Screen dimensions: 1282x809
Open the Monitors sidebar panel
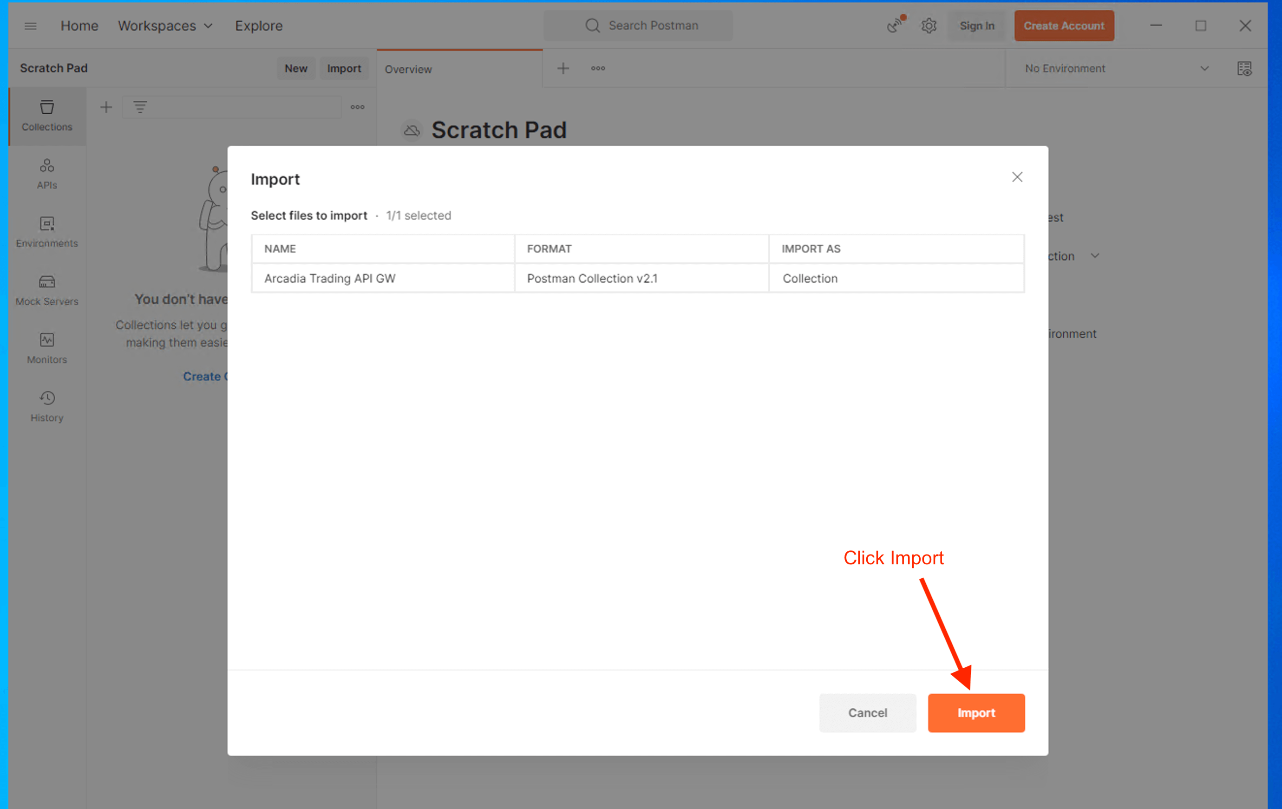(x=47, y=348)
